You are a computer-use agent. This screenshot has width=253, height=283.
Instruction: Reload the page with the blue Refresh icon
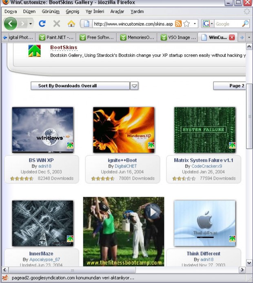coord(42,24)
